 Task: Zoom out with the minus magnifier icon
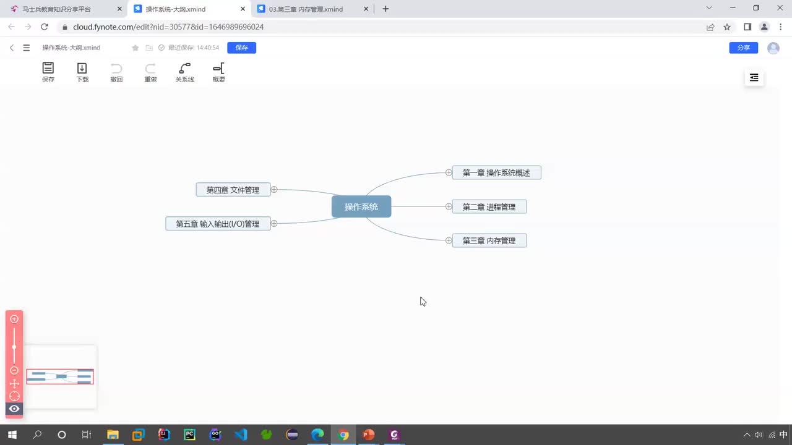(14, 370)
